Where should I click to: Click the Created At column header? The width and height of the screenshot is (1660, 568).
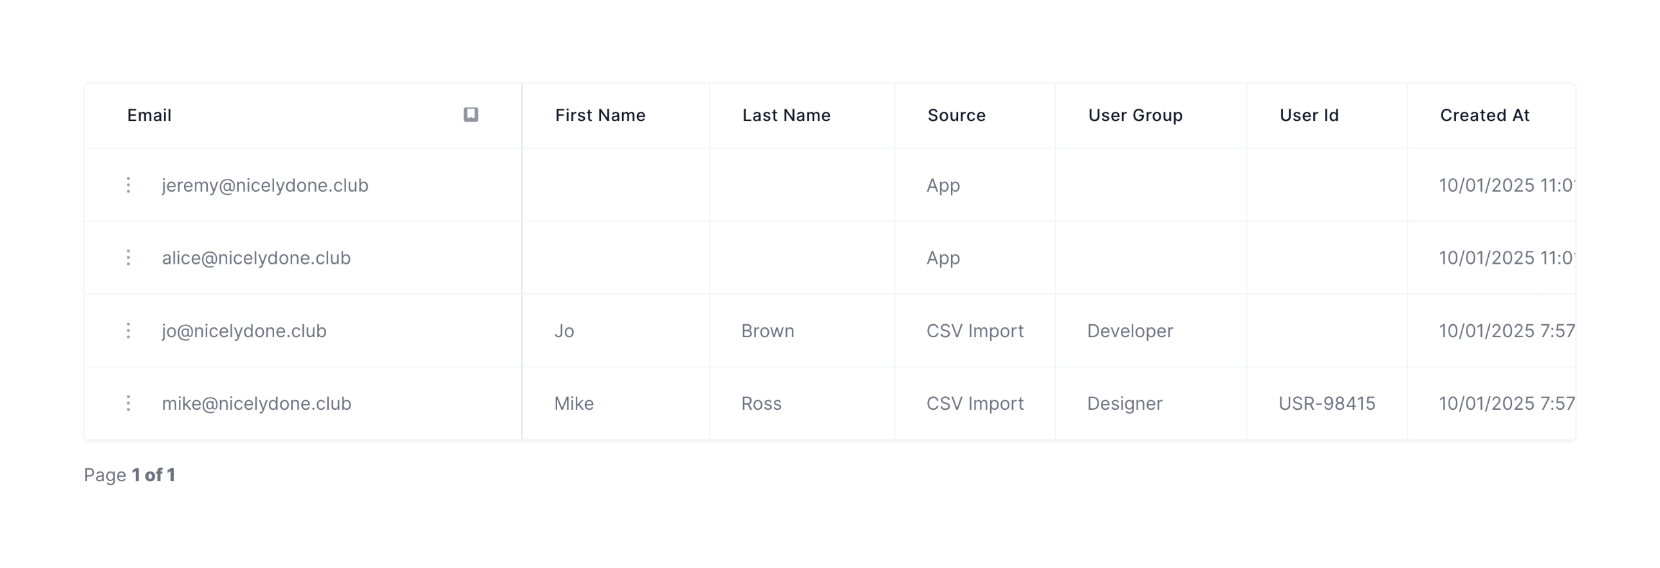(1484, 115)
